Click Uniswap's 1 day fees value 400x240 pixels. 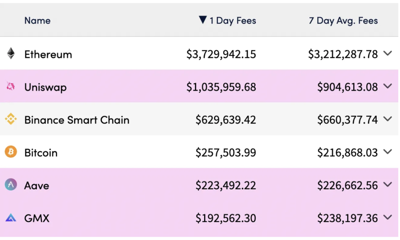click(221, 87)
